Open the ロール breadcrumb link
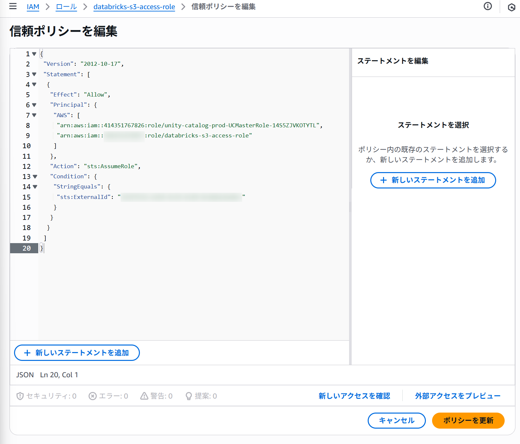Screen dimensions: 520x444 coord(66,7)
